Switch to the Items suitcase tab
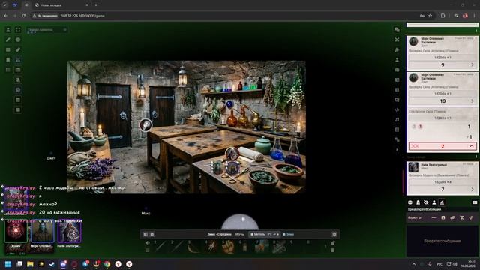This screenshot has height=270, width=480. [x=397, y=70]
